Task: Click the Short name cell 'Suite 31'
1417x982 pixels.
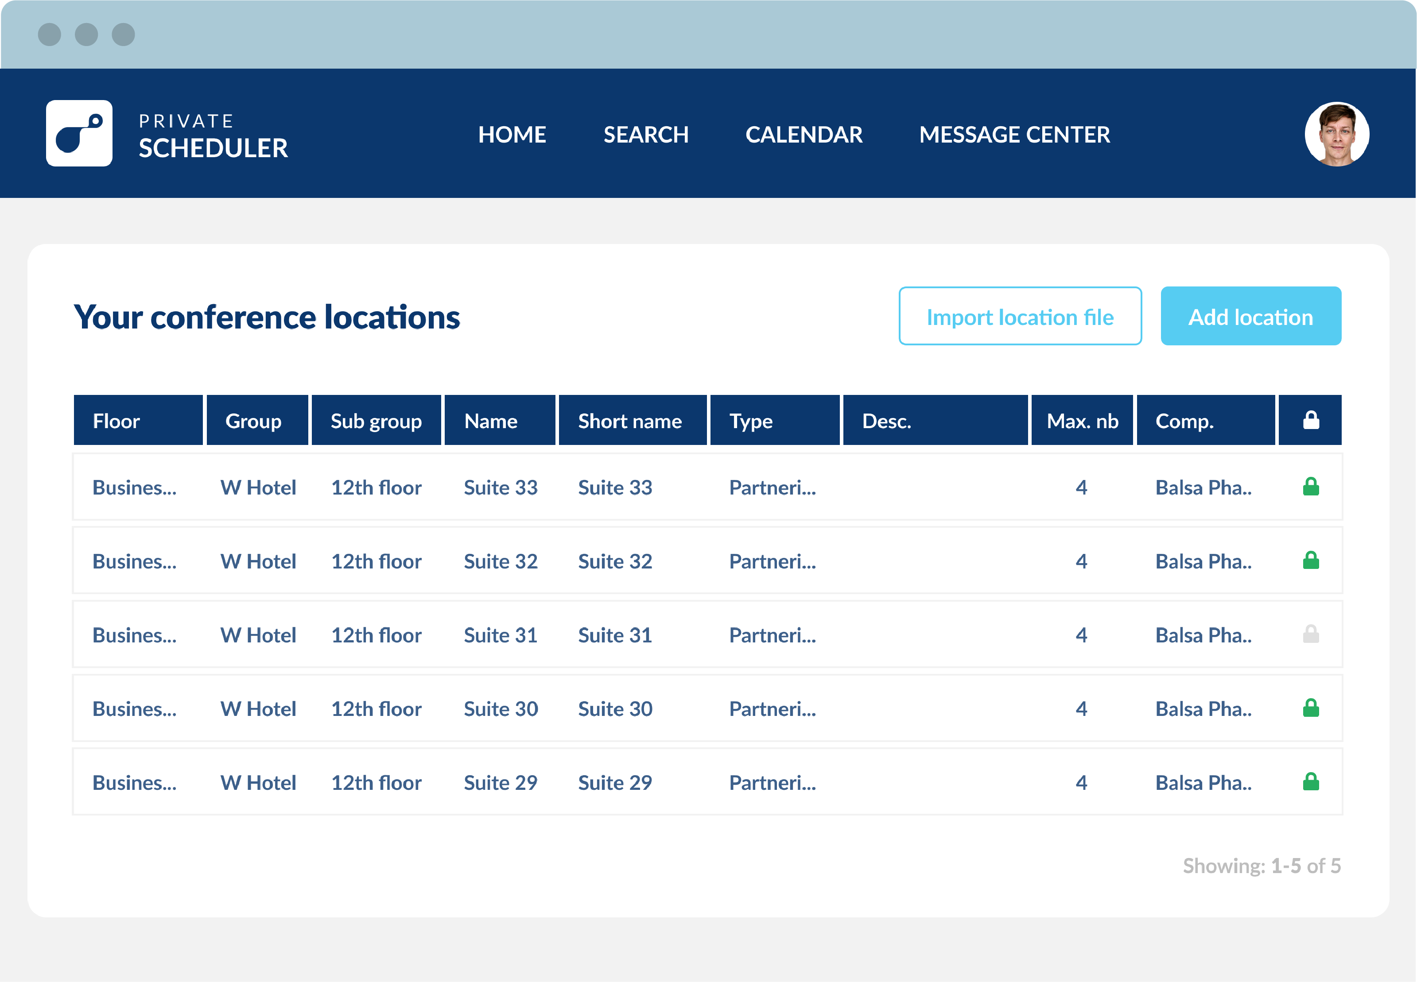Action: point(615,635)
